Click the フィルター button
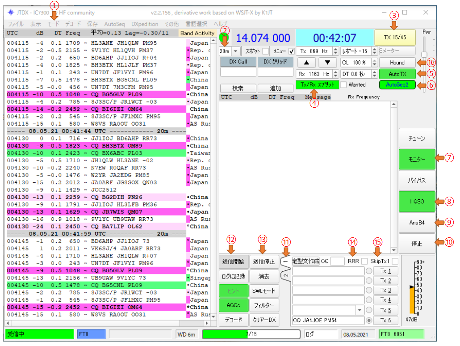 [x=264, y=305]
